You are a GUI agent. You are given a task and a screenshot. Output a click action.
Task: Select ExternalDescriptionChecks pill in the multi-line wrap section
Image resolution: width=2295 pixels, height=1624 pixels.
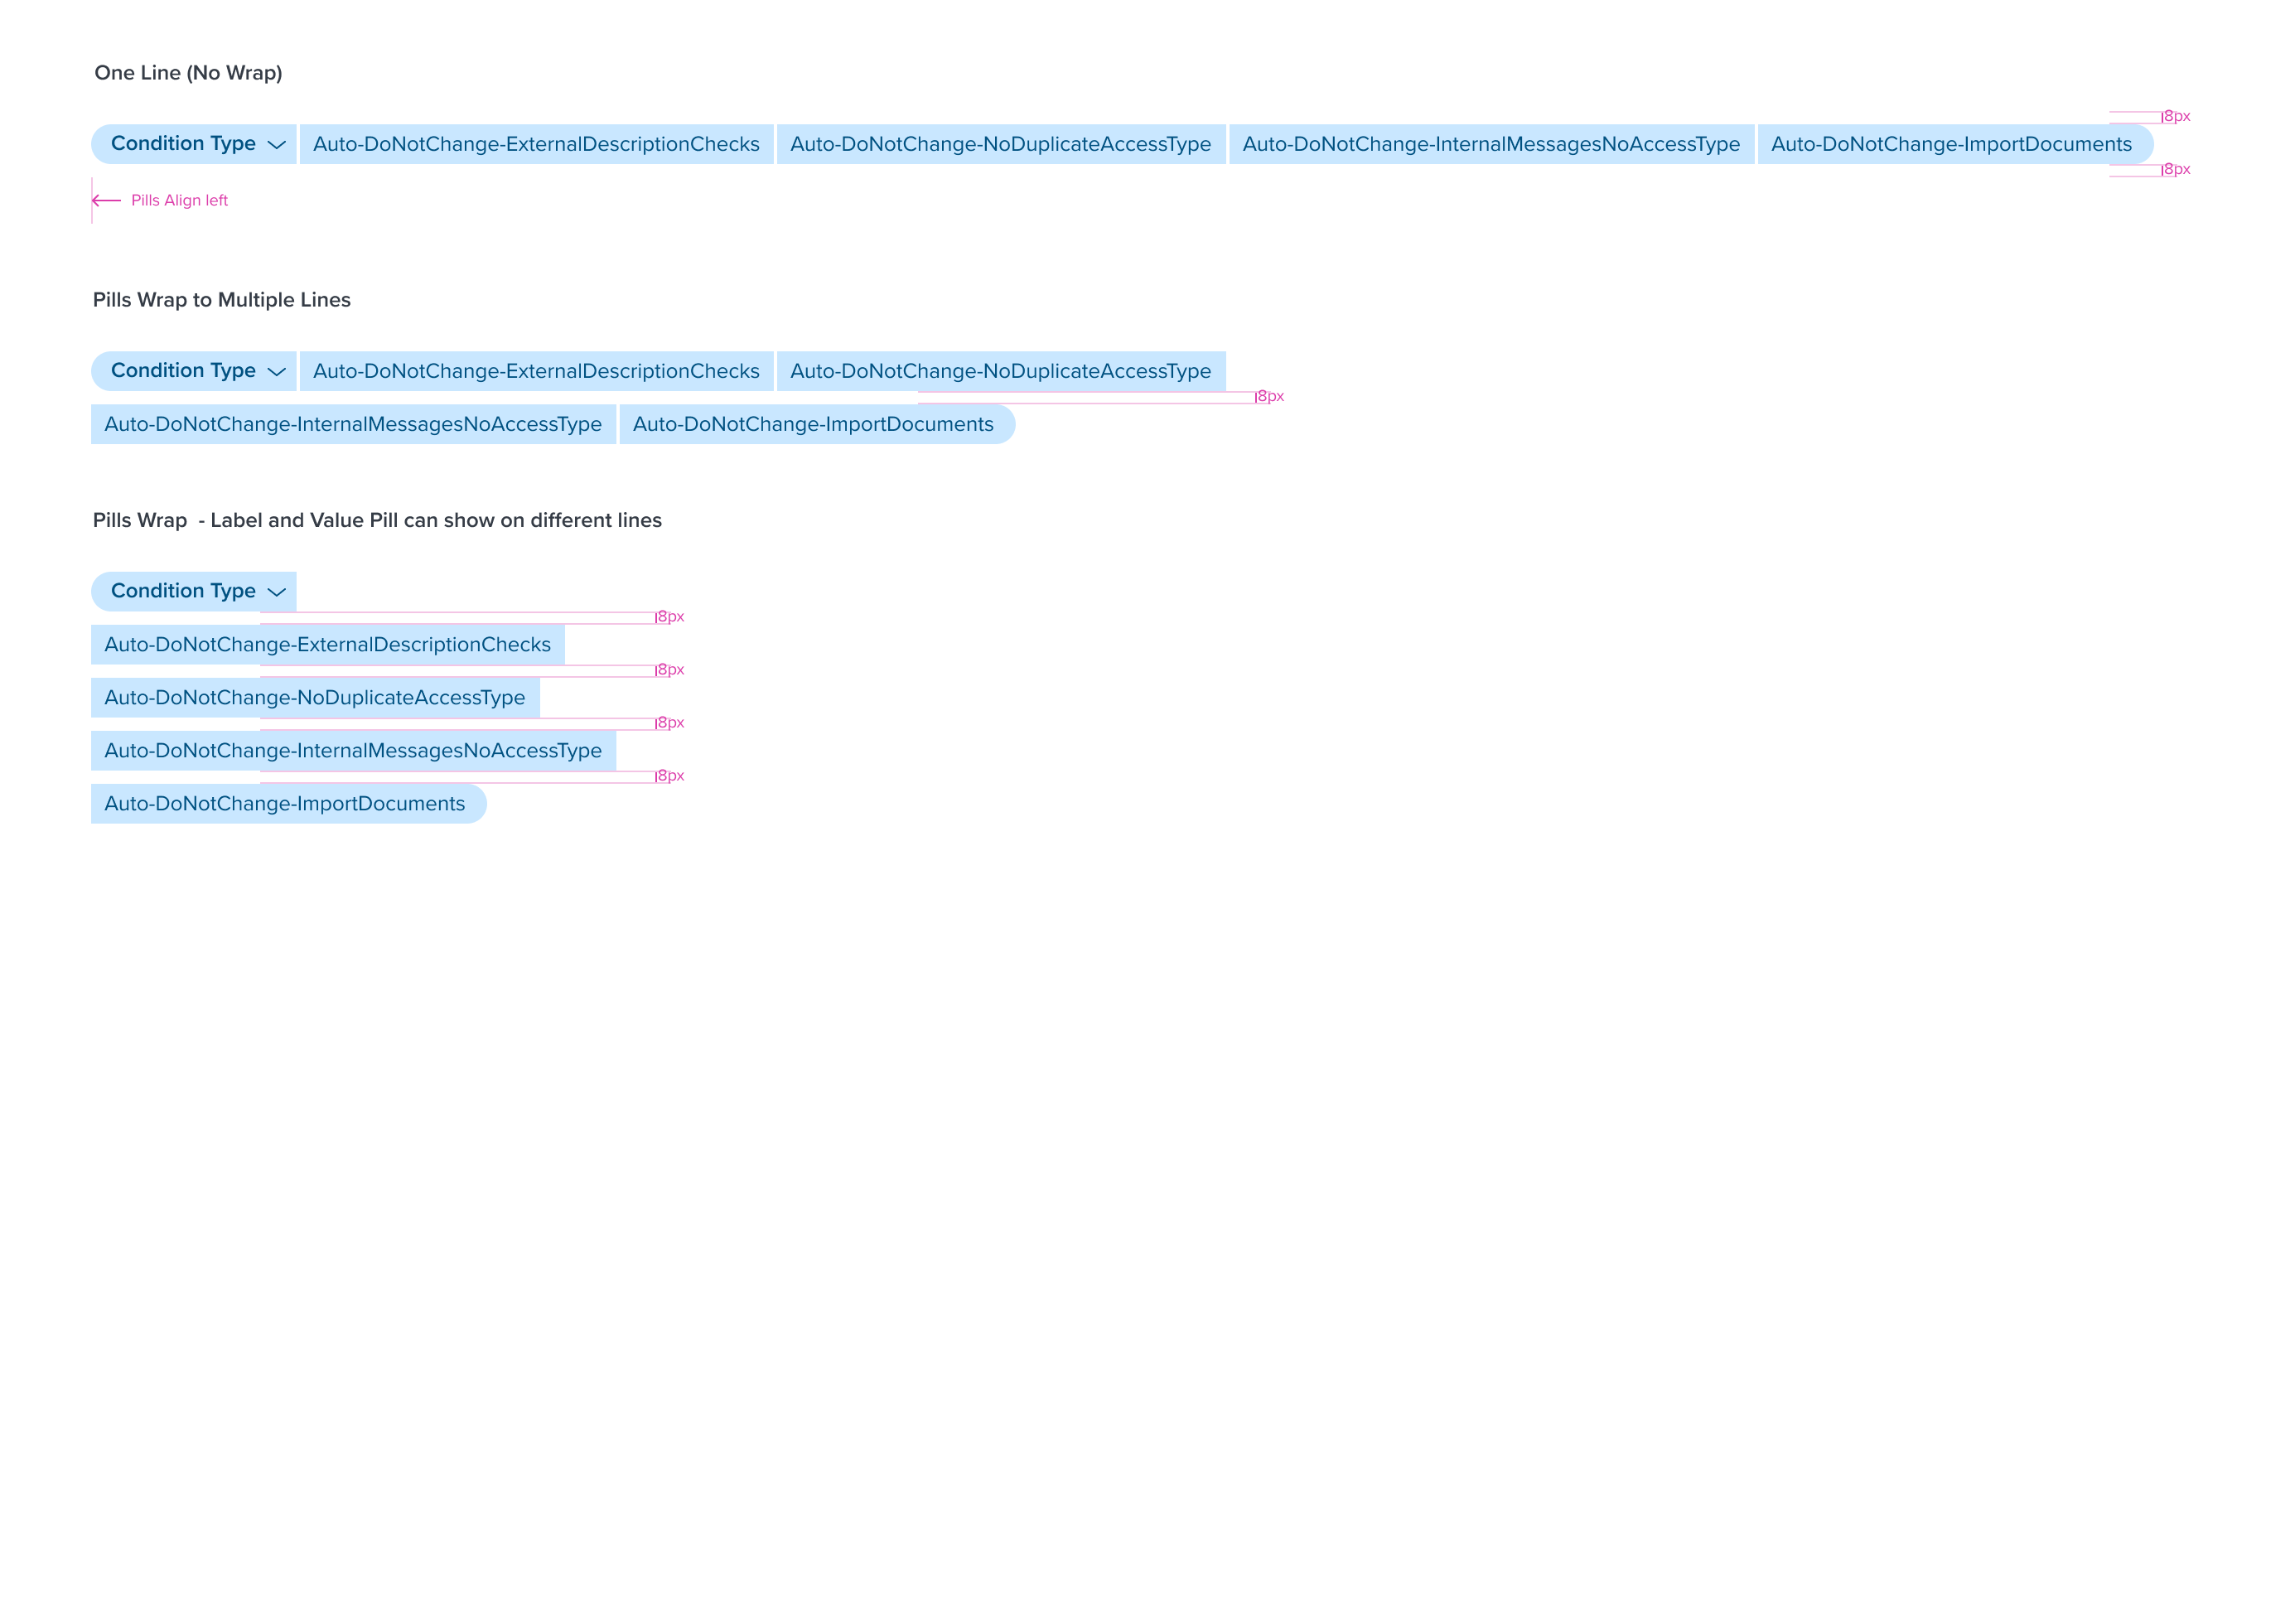point(536,371)
